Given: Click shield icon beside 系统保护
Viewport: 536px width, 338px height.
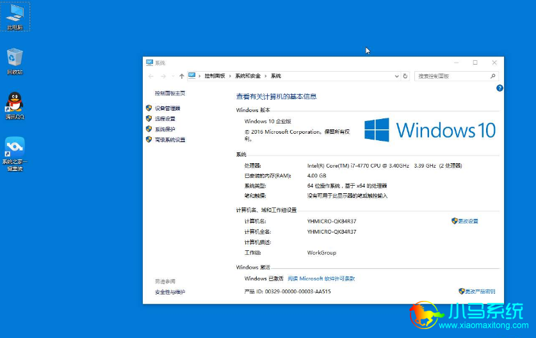Looking at the screenshot, I should 149,129.
